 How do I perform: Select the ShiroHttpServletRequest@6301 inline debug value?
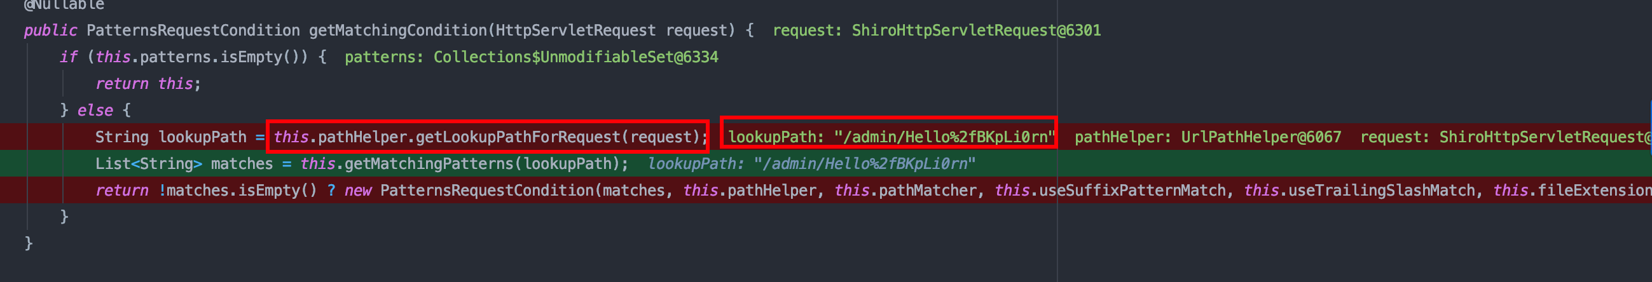(x=975, y=30)
